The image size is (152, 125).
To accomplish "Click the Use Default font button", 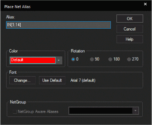I will point(52,80).
